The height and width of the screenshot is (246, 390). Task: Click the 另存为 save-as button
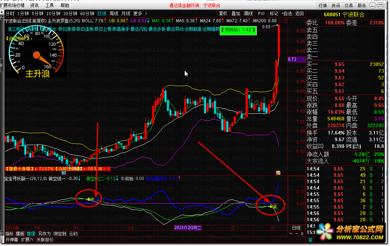click(44, 234)
